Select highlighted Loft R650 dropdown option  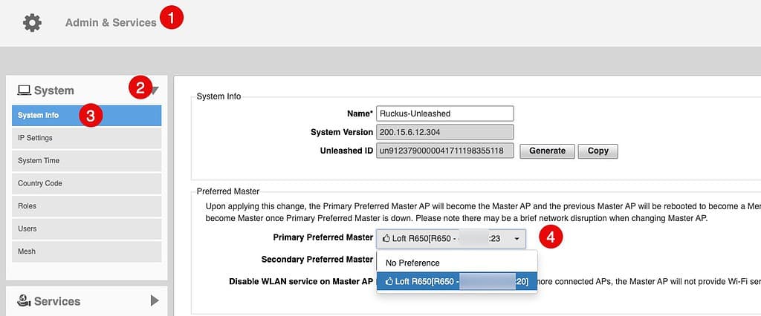click(x=457, y=281)
